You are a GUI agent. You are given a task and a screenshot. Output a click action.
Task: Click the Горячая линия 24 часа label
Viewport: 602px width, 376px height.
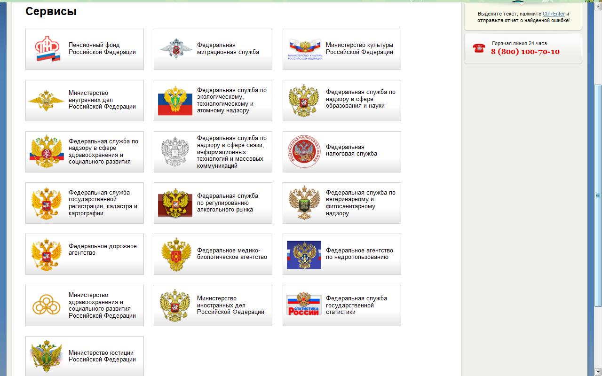519,43
